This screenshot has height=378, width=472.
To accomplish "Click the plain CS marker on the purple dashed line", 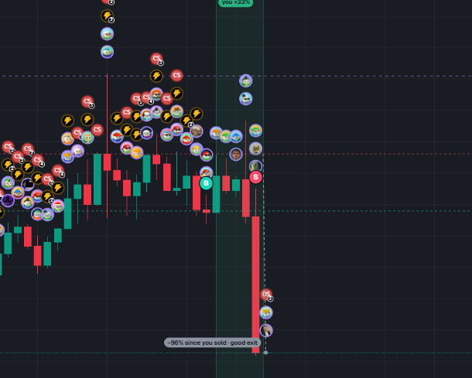I will pos(176,75).
